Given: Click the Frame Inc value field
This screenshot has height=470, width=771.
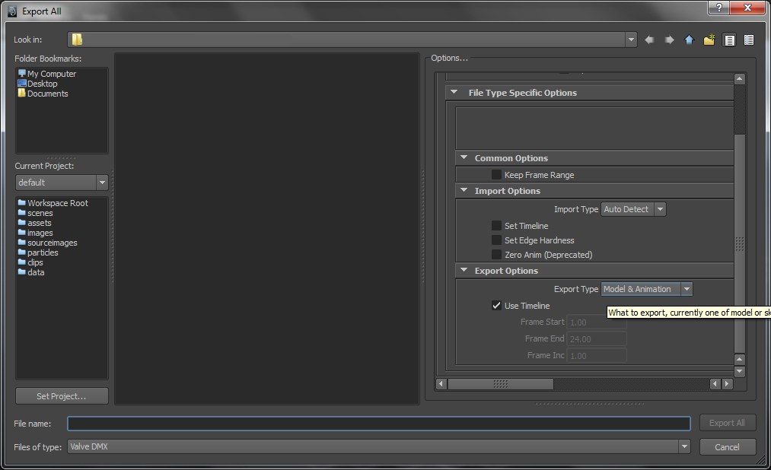Looking at the screenshot, I should 597,356.
